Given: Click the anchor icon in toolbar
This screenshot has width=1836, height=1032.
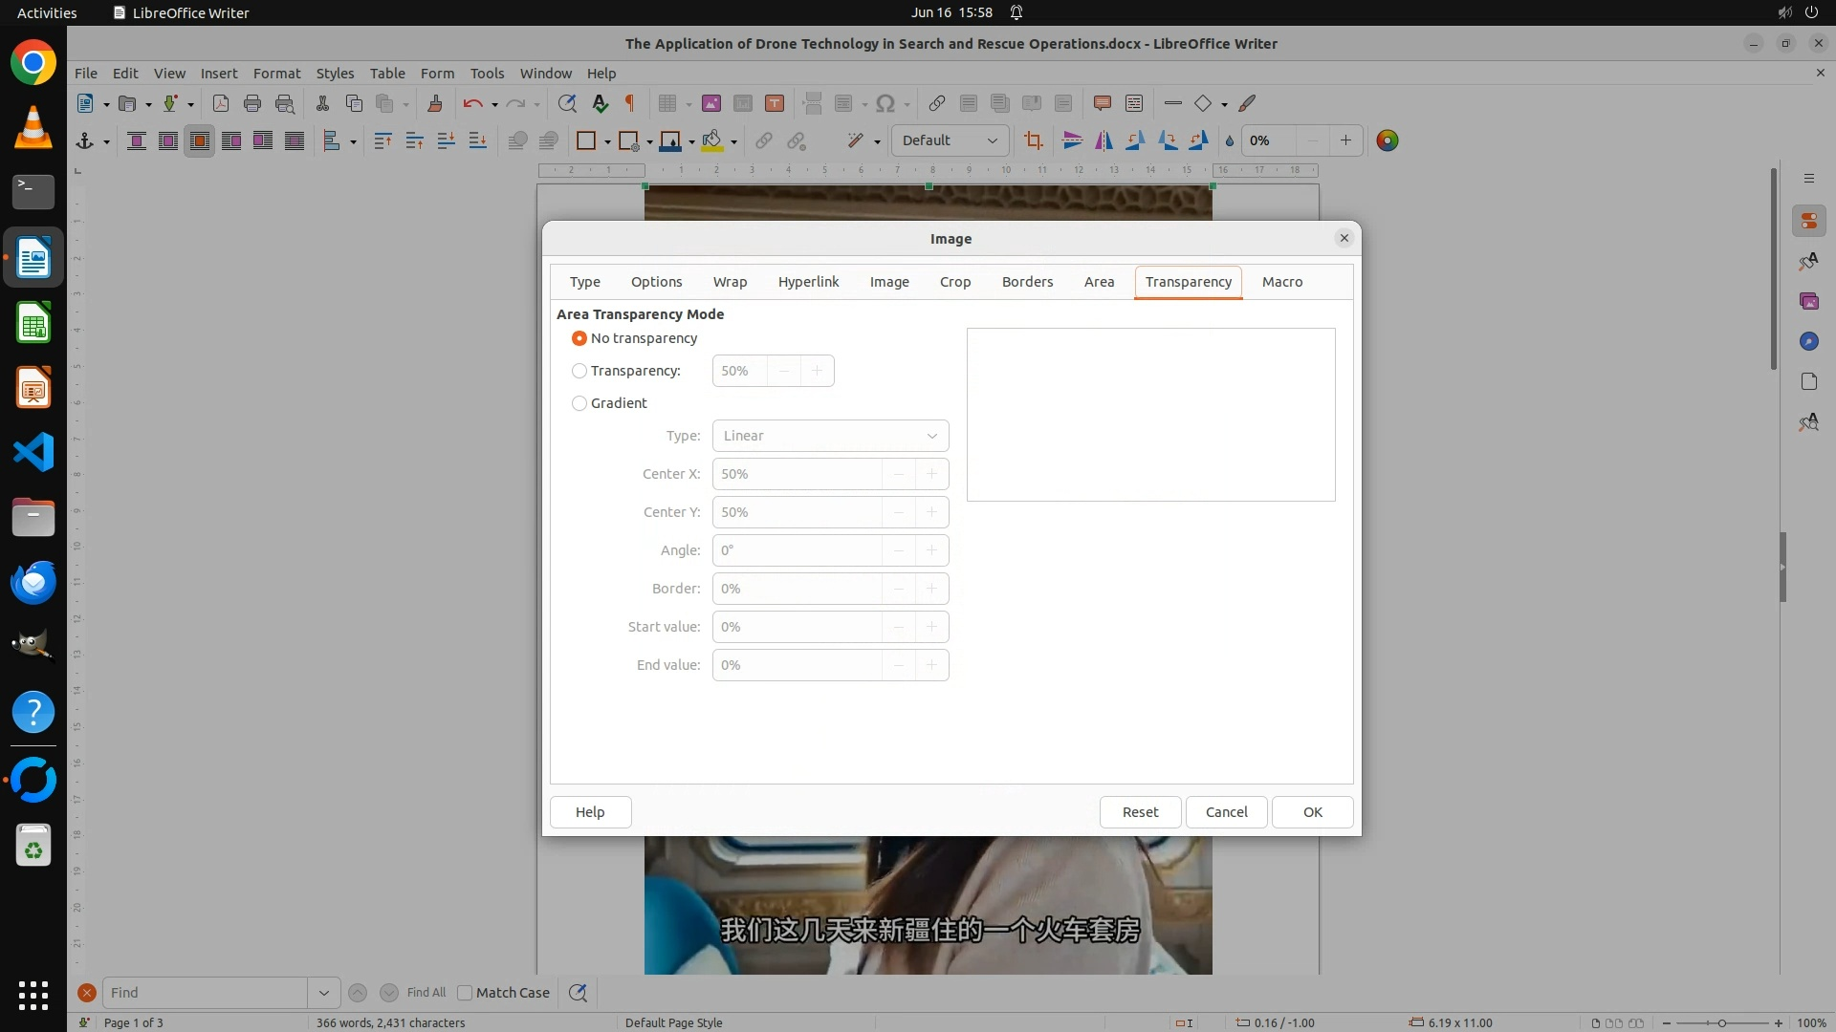Looking at the screenshot, I should pyautogui.click(x=85, y=141).
